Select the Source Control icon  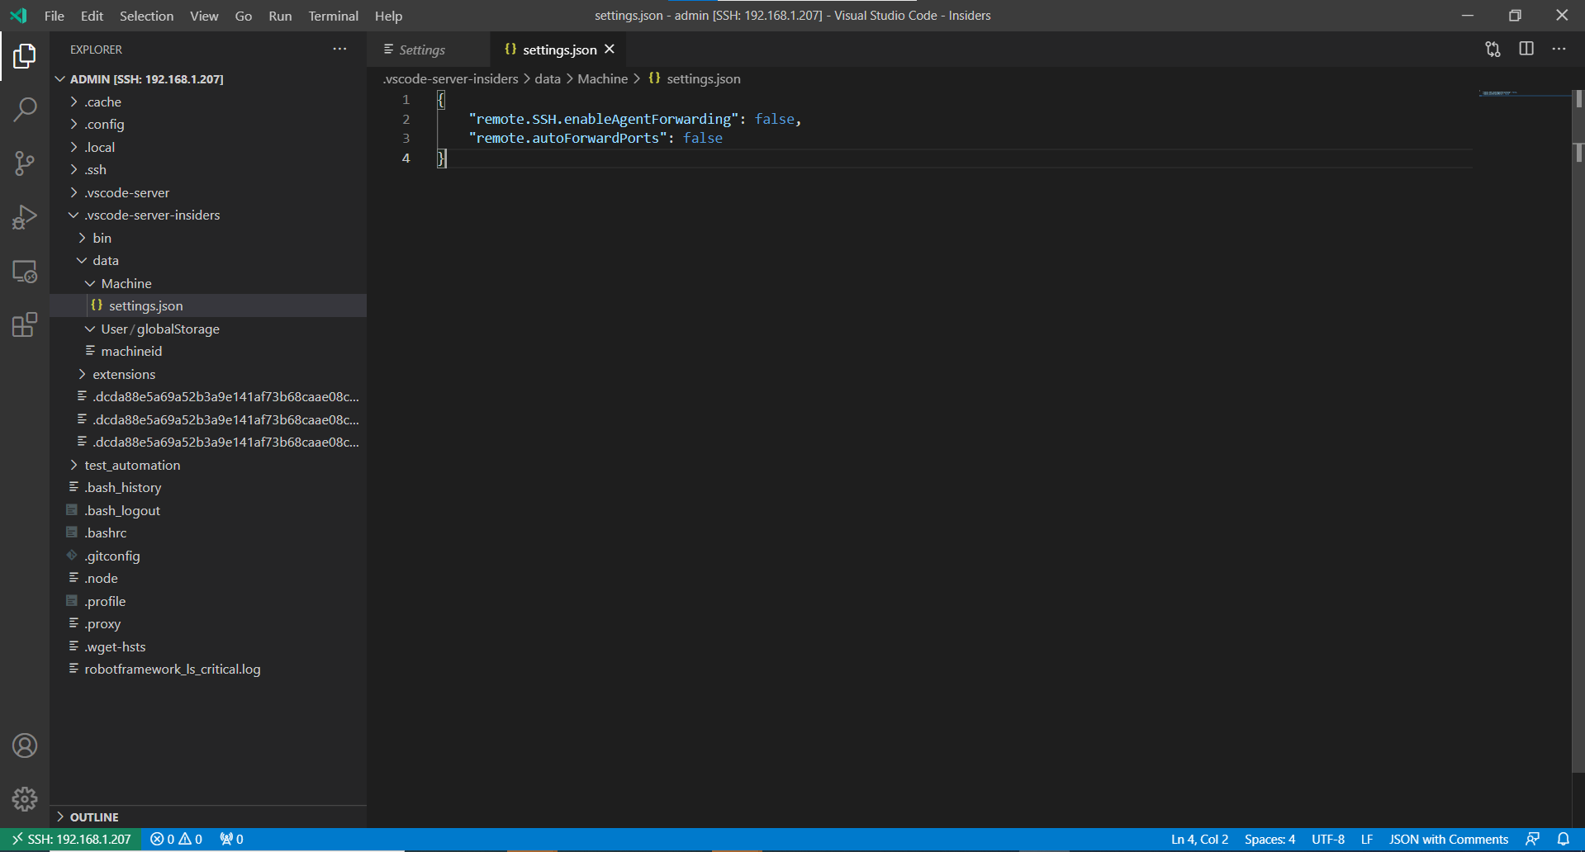(x=26, y=163)
